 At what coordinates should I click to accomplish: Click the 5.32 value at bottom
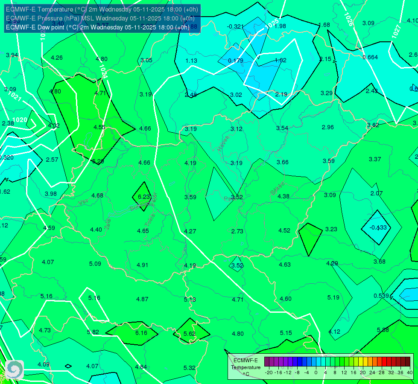tap(190, 368)
